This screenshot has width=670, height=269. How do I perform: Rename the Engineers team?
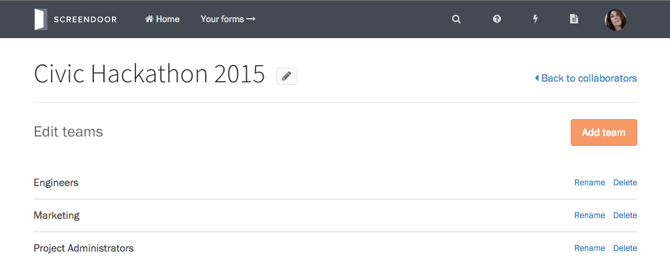point(590,183)
